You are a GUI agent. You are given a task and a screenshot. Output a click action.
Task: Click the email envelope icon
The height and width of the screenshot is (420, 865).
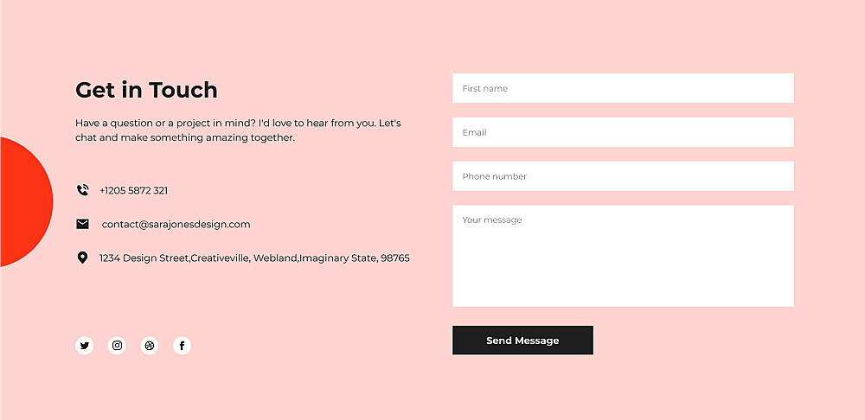click(82, 224)
